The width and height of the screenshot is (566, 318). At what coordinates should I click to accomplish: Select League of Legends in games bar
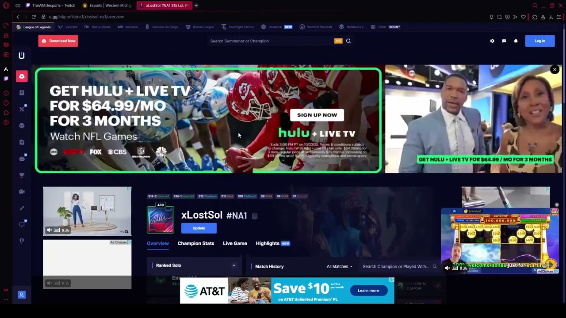click(33, 27)
